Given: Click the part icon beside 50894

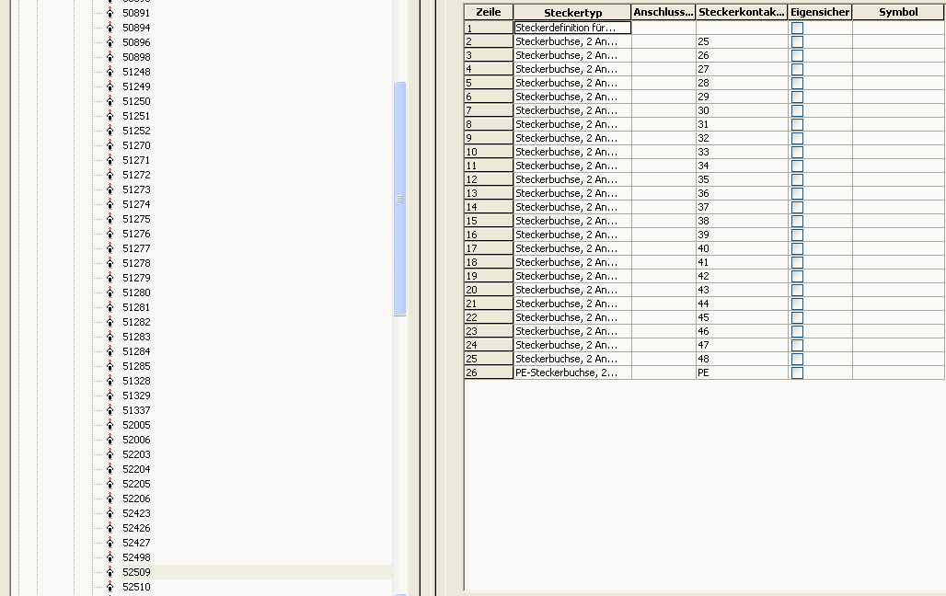Looking at the screenshot, I should (x=110, y=28).
